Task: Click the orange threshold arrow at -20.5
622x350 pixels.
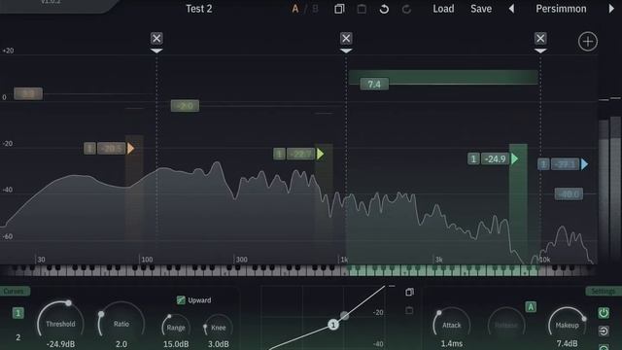Action: (x=130, y=149)
